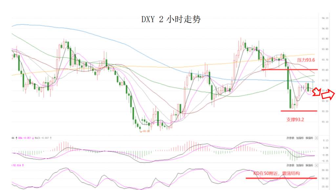Viewport: 336px width, 190px height.
Task: Click the 93.90 price axis label
Action: 325,39
